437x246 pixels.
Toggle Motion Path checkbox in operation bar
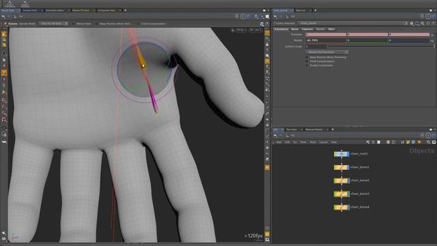74,24
